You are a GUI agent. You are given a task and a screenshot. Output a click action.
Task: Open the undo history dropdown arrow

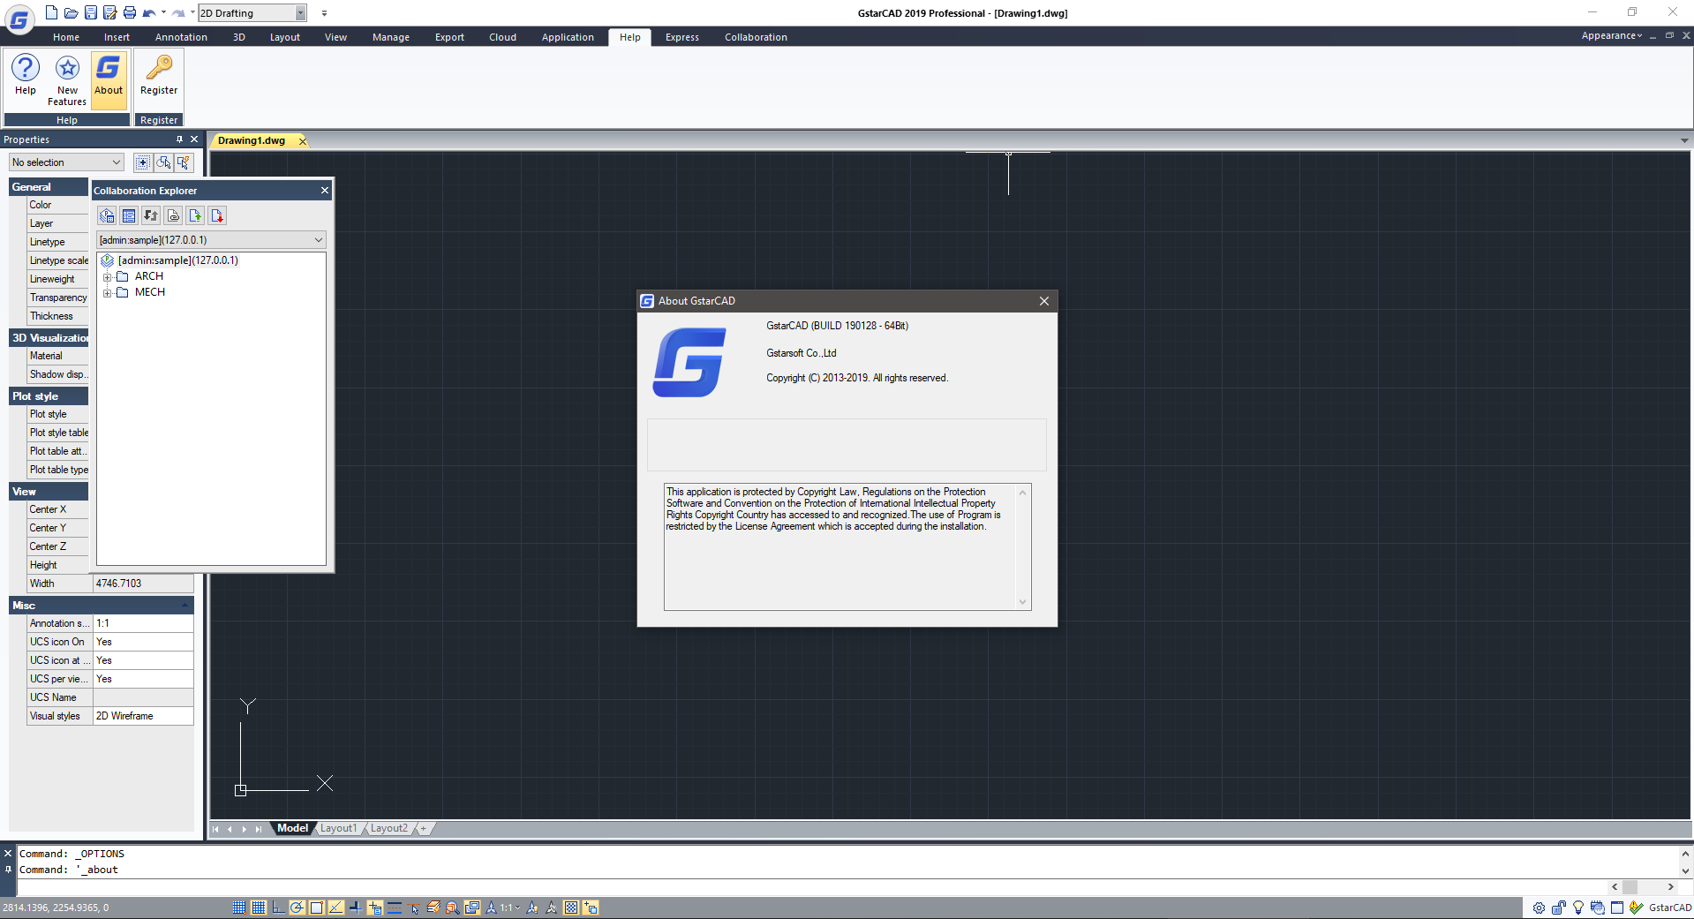(163, 12)
